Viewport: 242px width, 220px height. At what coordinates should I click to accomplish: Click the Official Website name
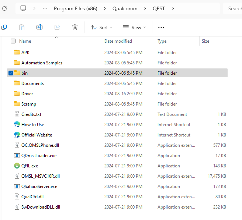[37, 135]
